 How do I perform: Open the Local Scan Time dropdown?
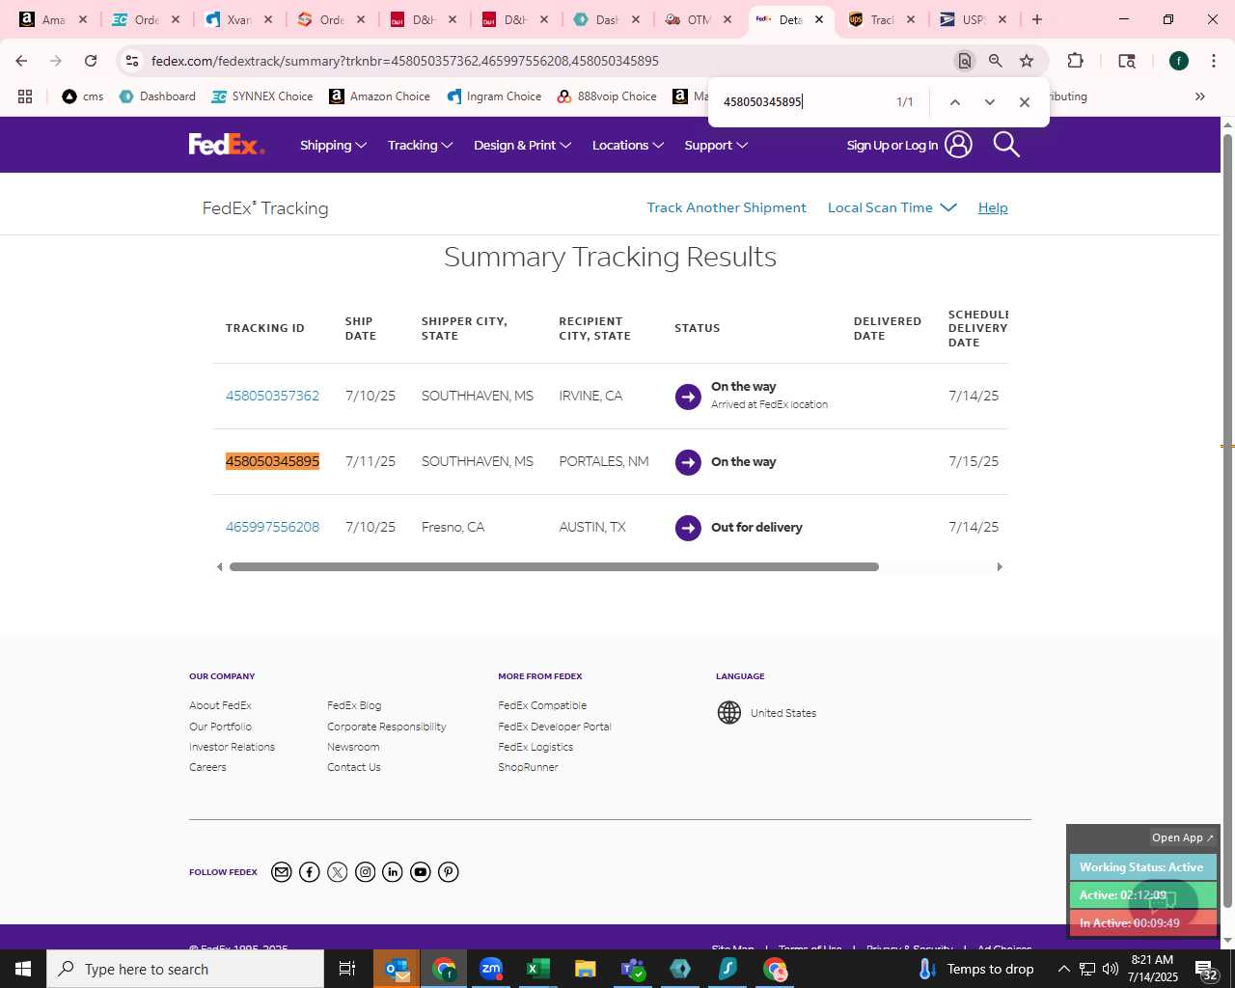892,207
